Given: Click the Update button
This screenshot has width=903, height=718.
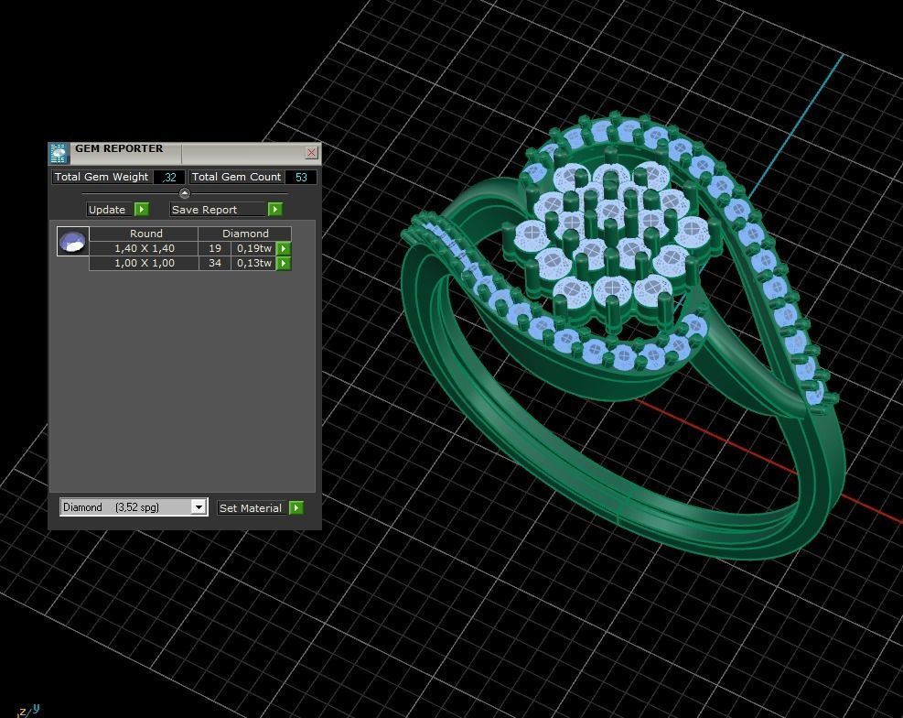Looking at the screenshot, I should pos(110,210).
